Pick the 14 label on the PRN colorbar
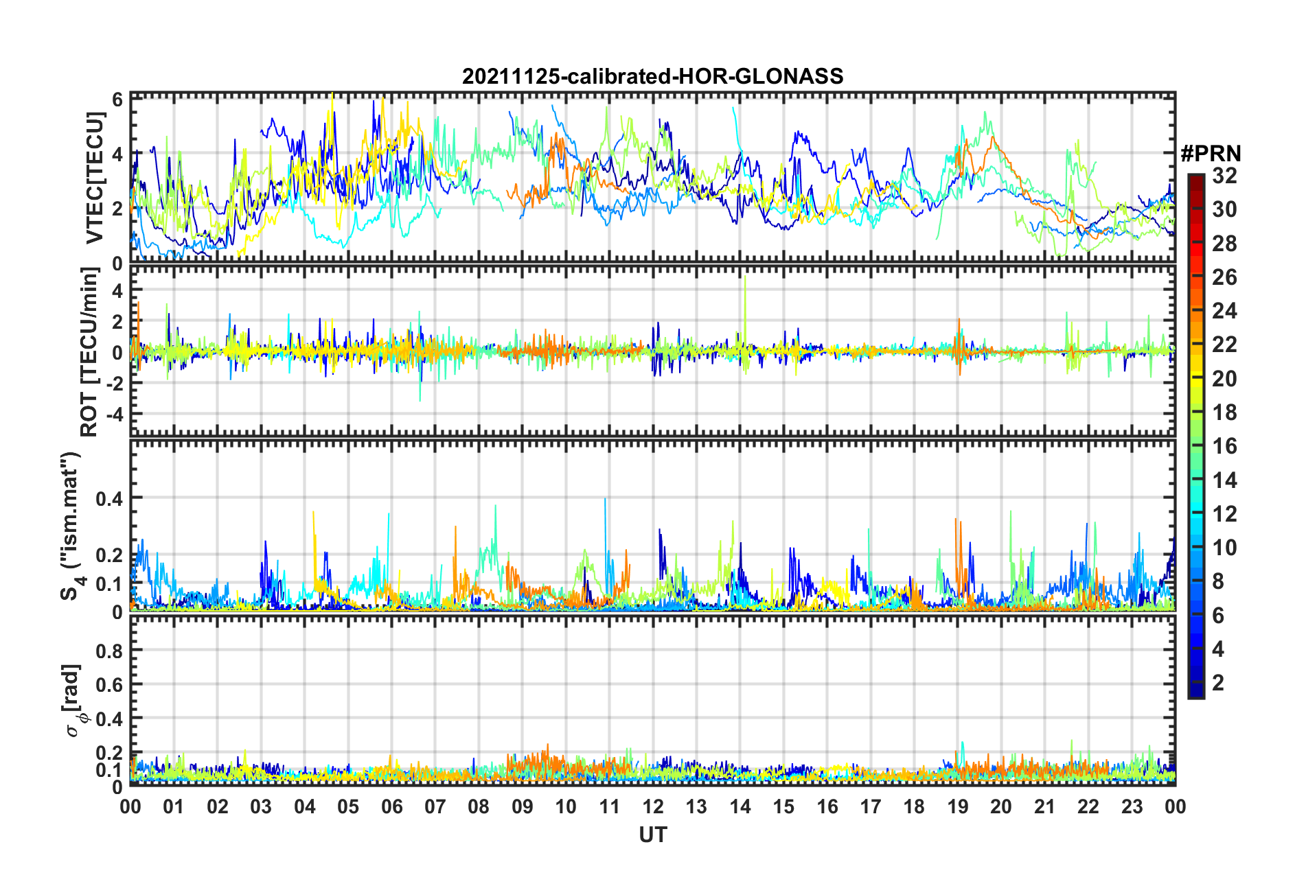Image resolution: width=1306 pixels, height=873 pixels. tap(1224, 480)
